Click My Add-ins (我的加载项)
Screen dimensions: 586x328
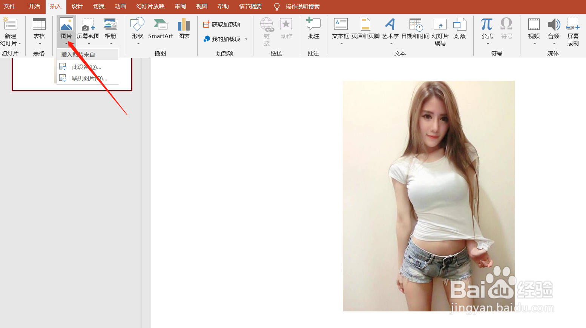click(222, 39)
